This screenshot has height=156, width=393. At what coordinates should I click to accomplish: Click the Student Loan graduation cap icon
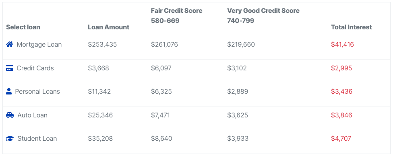coord(10,138)
